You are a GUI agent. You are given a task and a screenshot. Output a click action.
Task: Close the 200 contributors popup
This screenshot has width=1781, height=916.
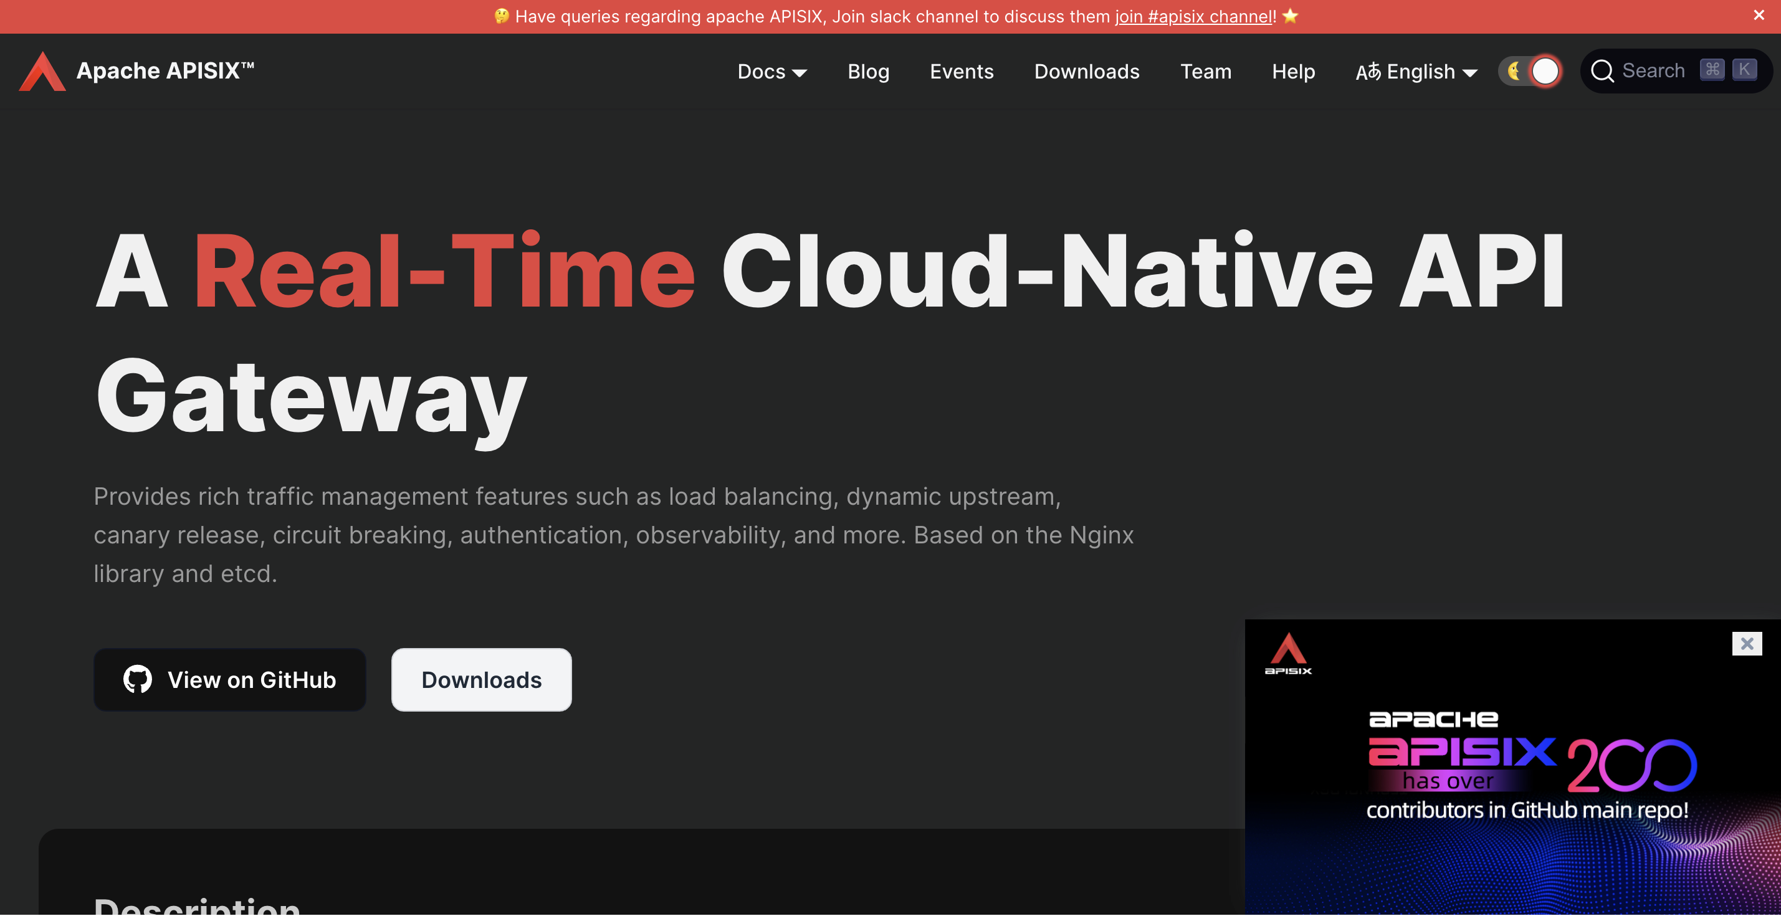point(1747,644)
